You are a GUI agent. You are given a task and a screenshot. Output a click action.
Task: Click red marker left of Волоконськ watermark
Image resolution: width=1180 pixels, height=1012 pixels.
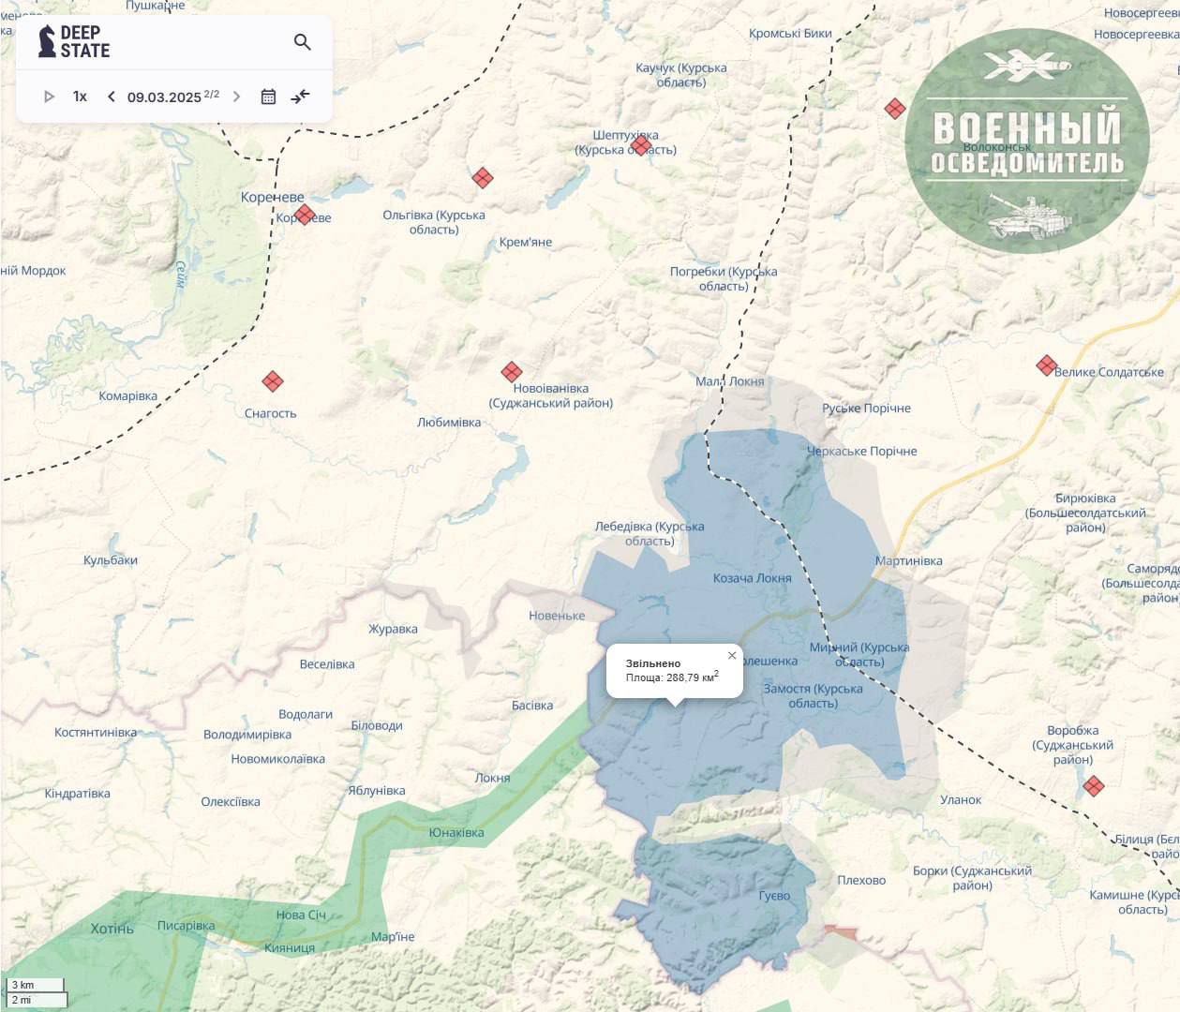(895, 109)
